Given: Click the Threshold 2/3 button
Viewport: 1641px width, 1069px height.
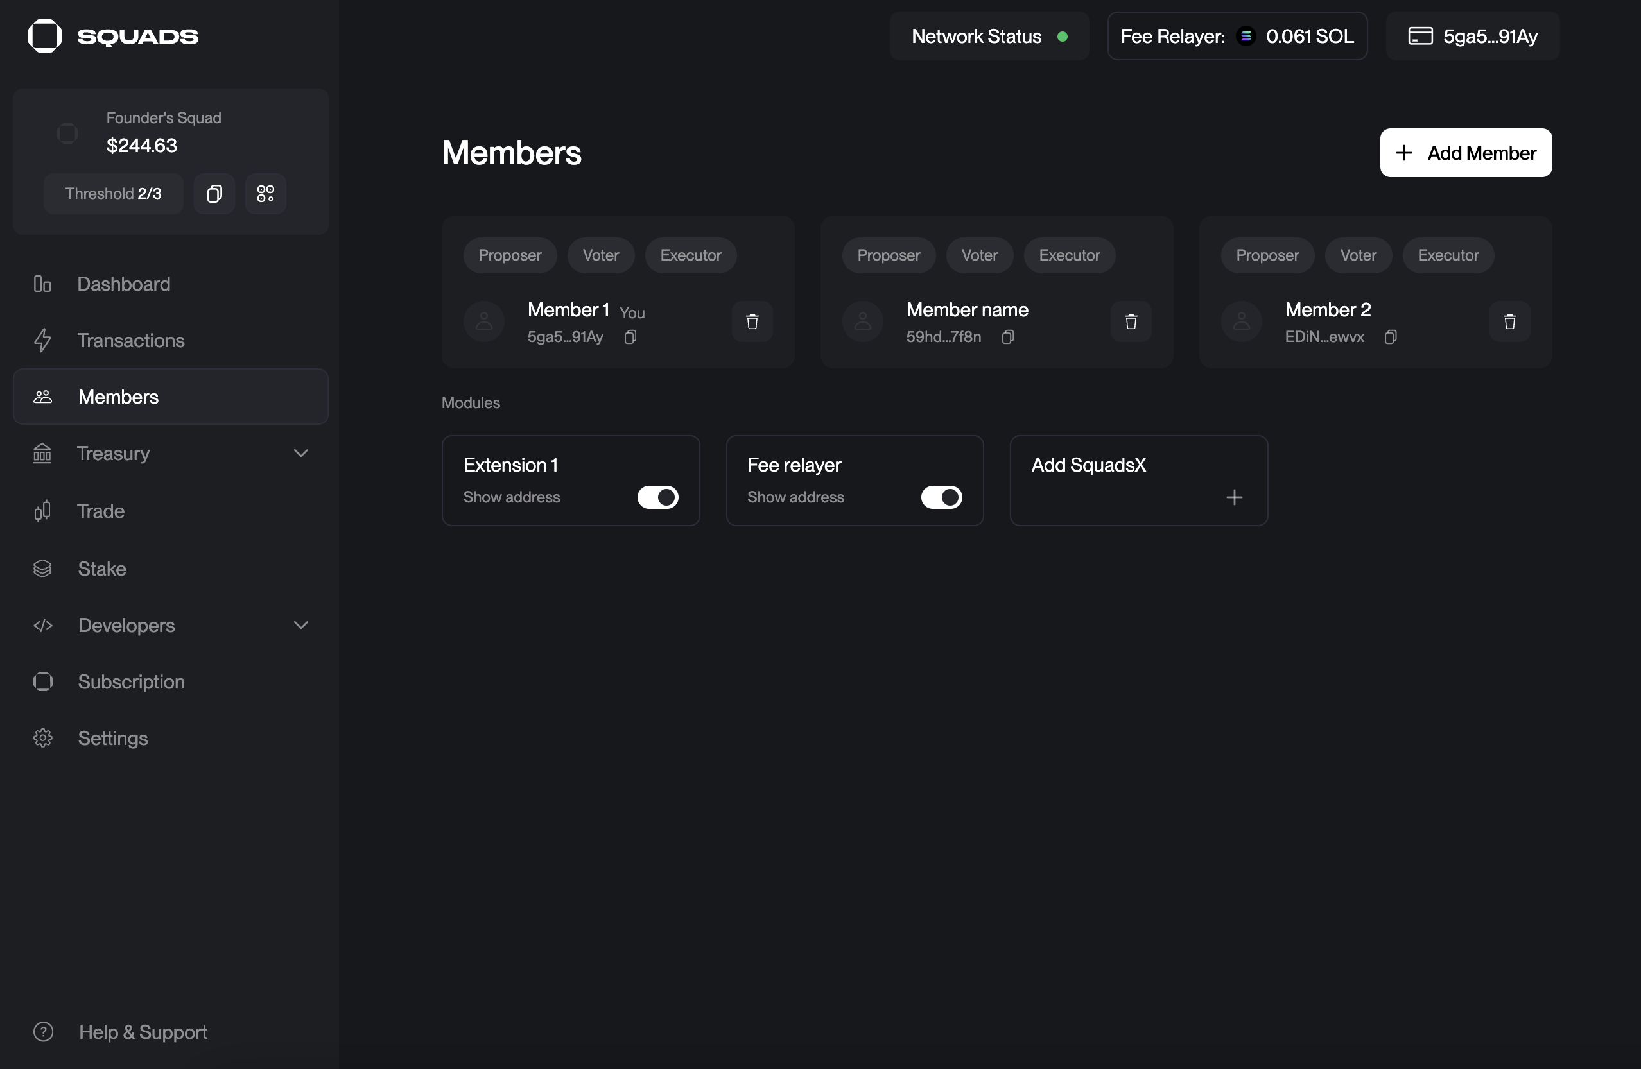Looking at the screenshot, I should (113, 194).
